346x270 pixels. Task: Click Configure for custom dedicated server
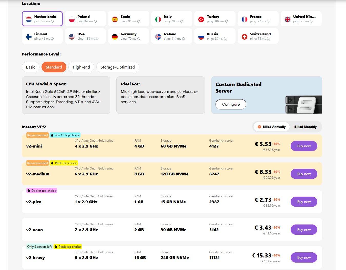click(231, 104)
